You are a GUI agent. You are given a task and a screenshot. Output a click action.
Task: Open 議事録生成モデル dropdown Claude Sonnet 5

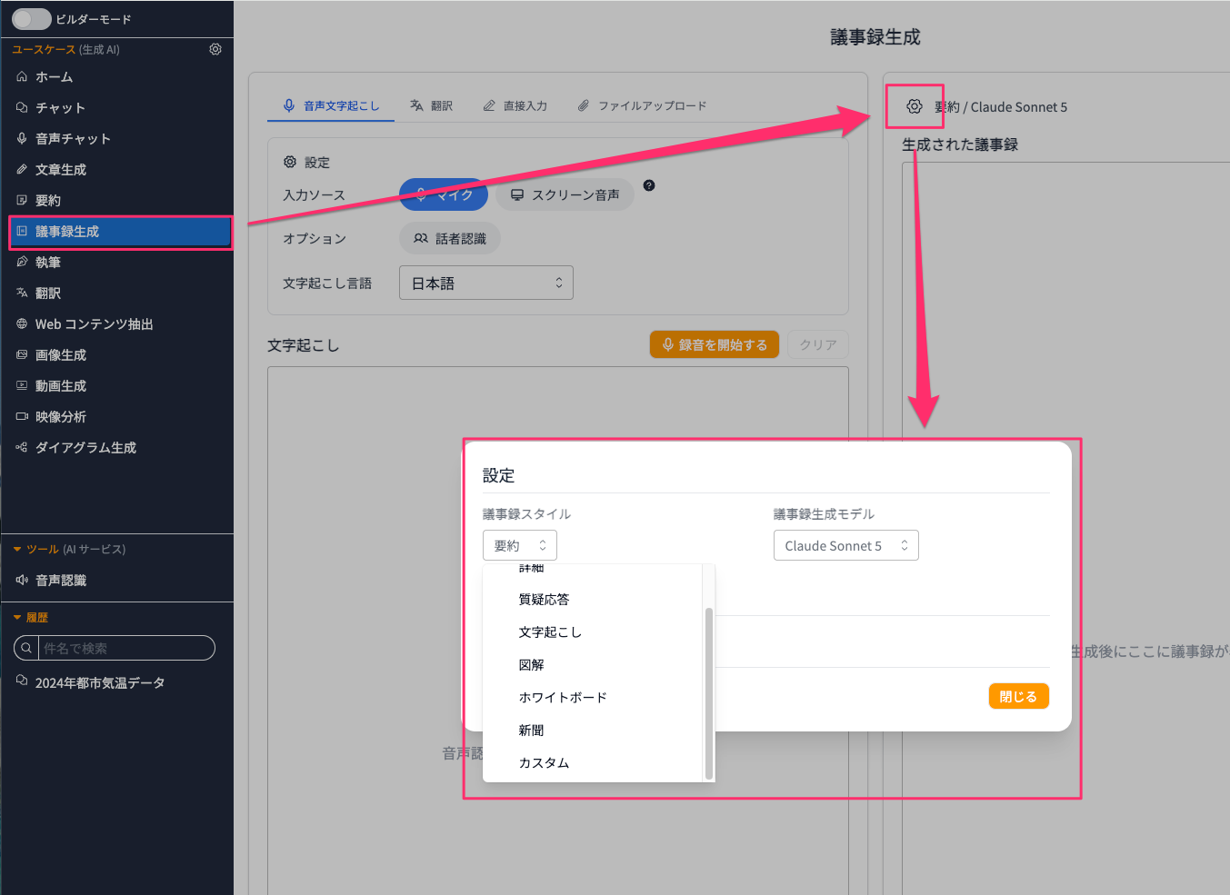846,545
